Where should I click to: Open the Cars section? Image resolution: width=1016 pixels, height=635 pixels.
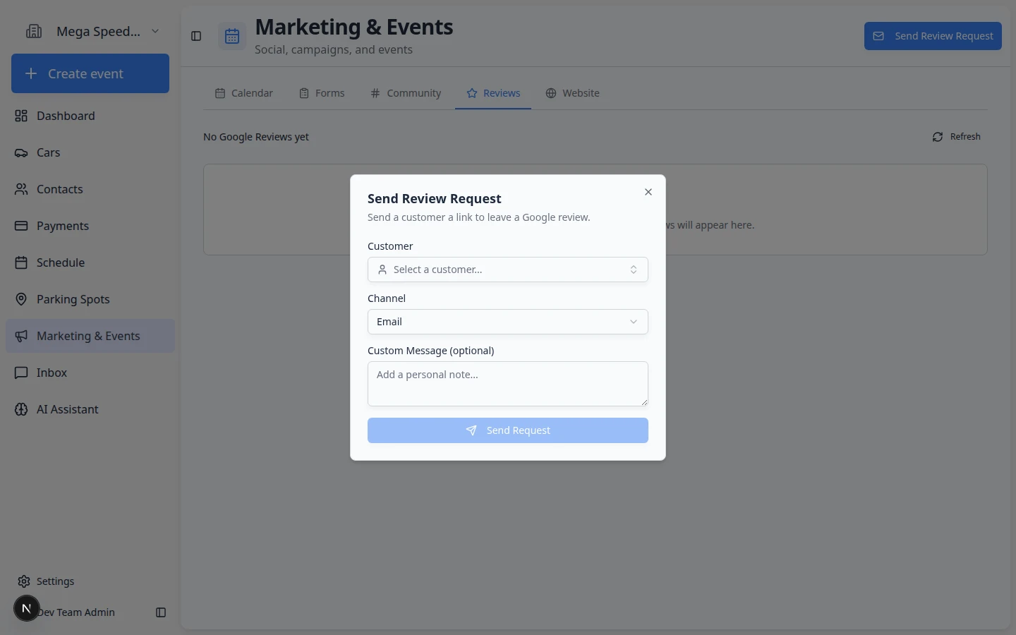[x=90, y=152]
